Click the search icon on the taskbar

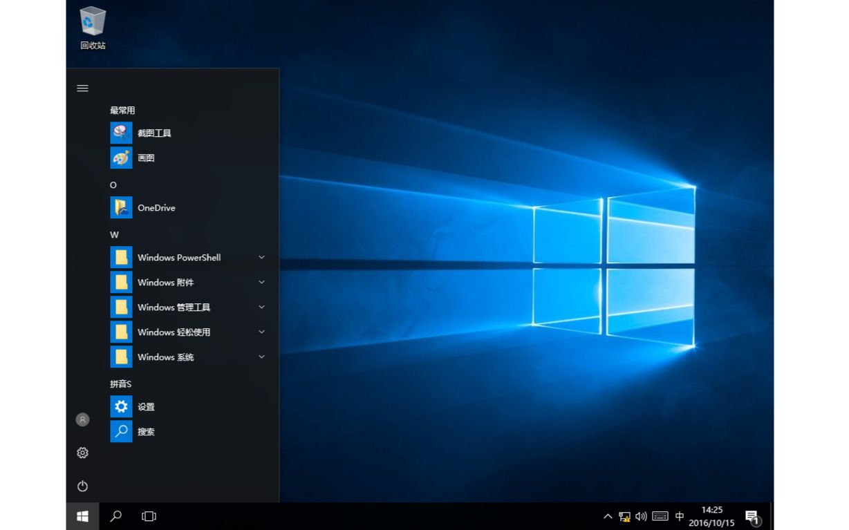[x=115, y=515]
